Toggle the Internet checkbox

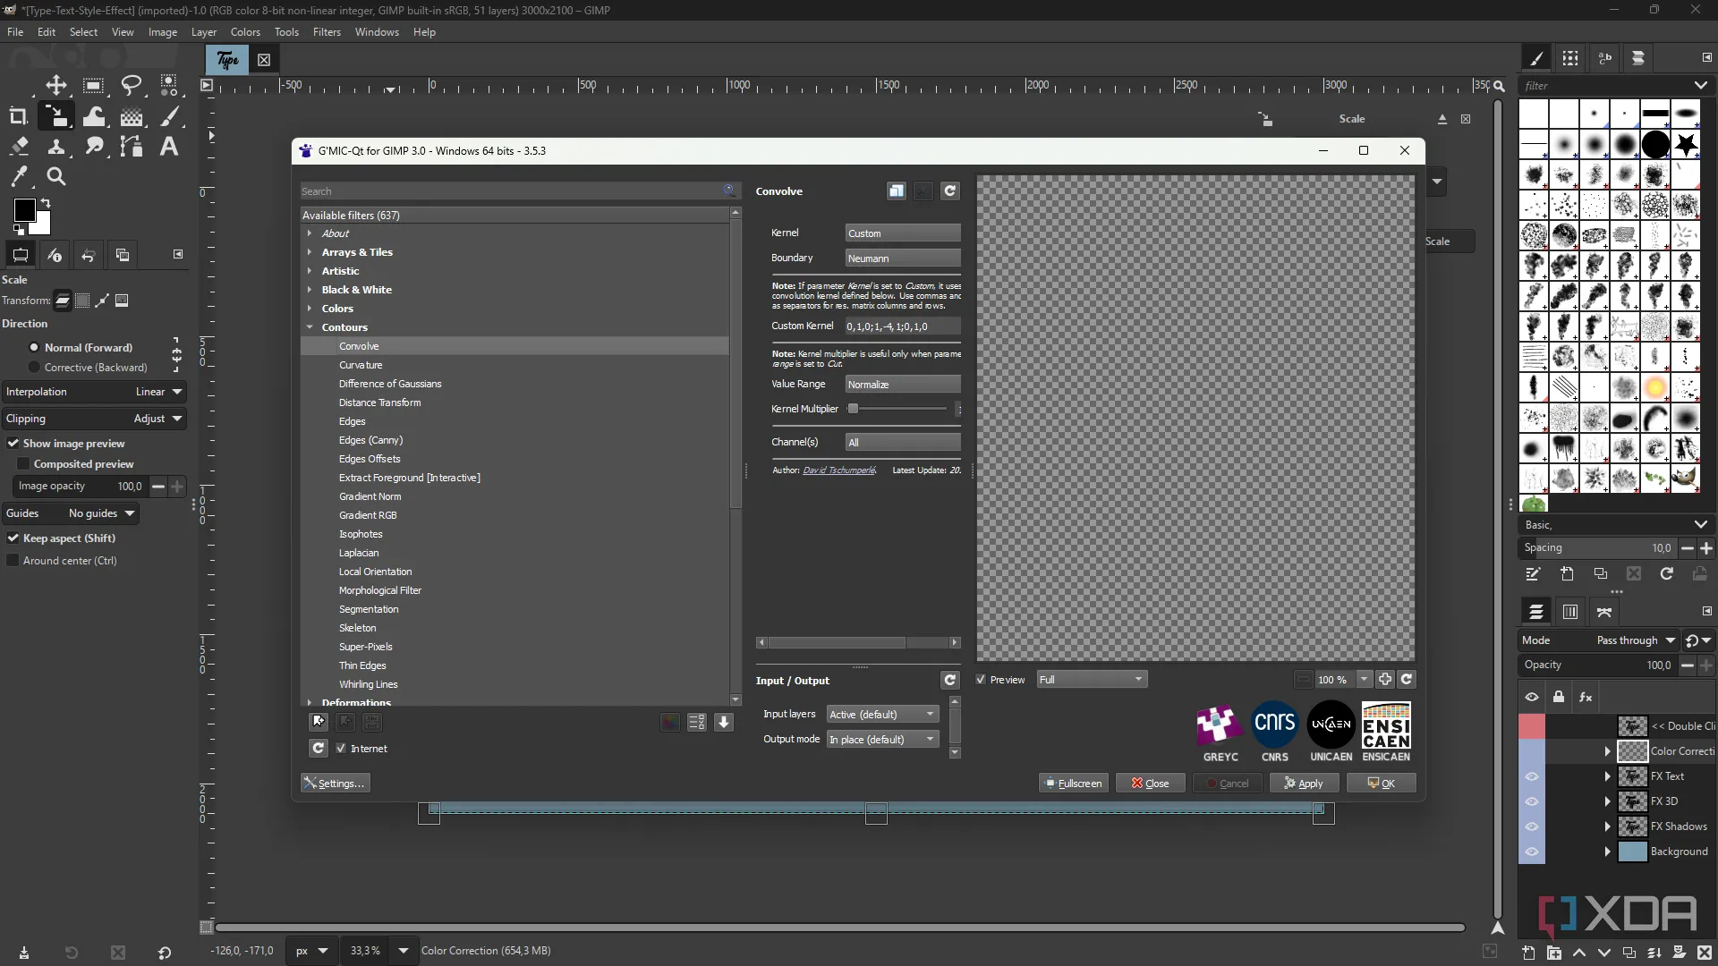341,749
